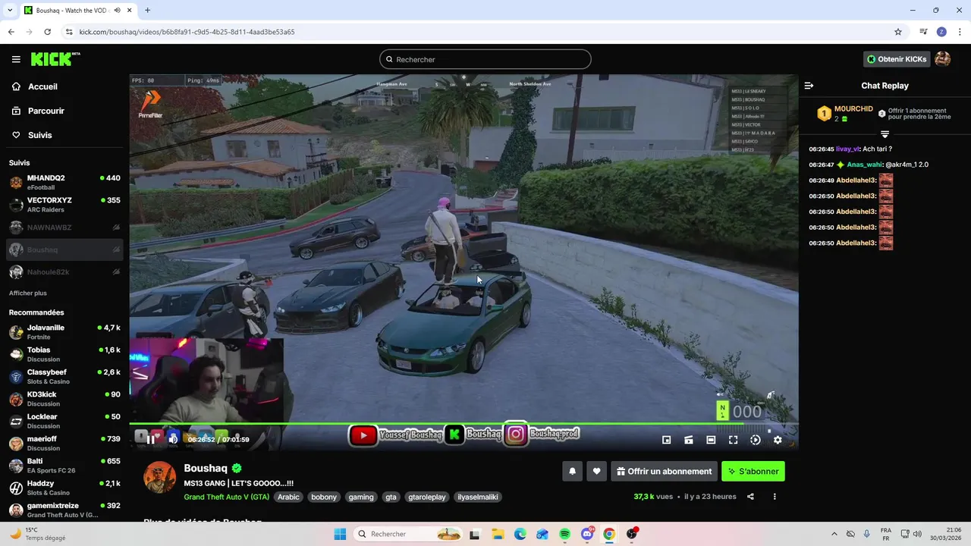The width and height of the screenshot is (971, 546).
Task: Open File Explorer from the taskbar
Action: click(x=498, y=534)
